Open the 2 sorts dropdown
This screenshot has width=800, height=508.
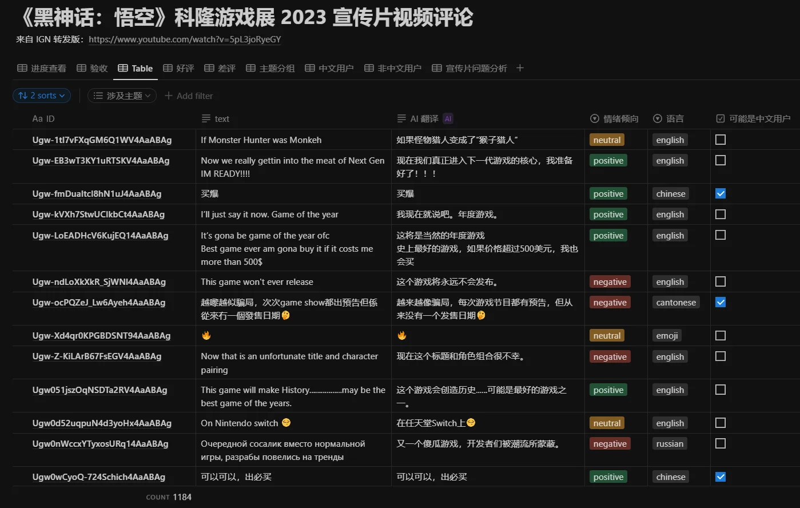(x=42, y=96)
